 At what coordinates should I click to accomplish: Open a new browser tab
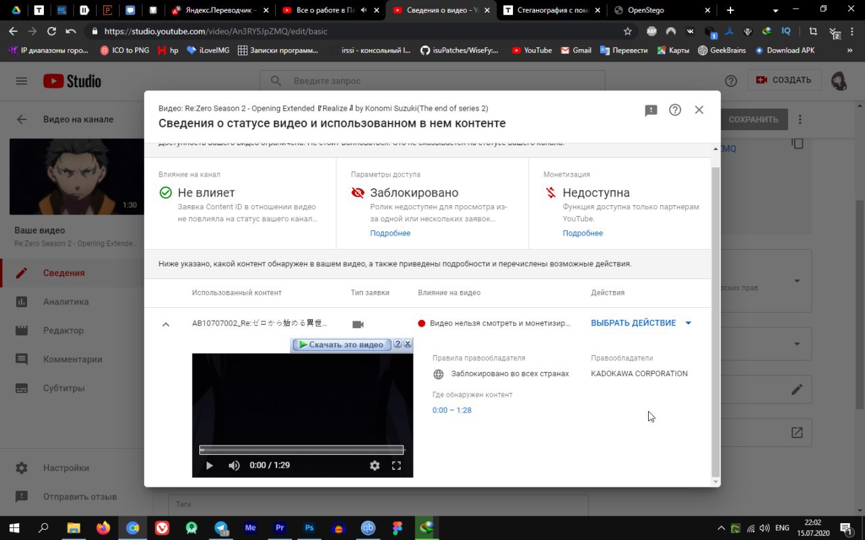coord(730,10)
